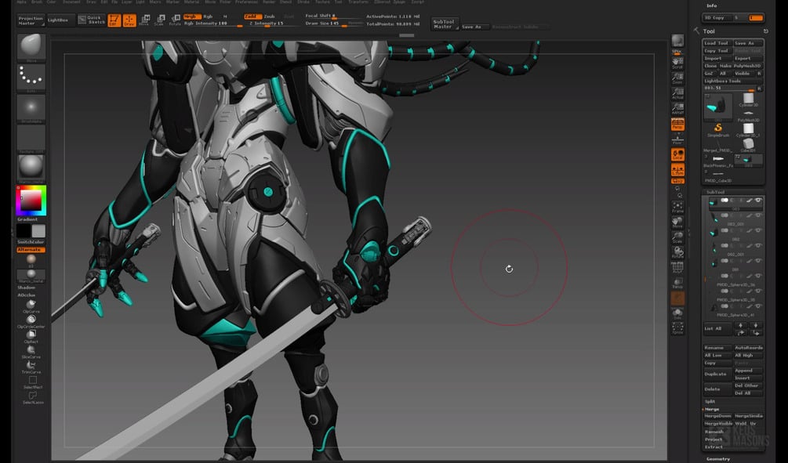Toggle the Local symmetry button
This screenshot has width=788, height=463.
pos(677,154)
